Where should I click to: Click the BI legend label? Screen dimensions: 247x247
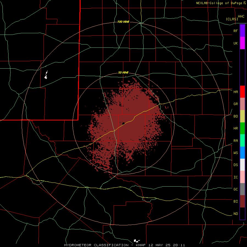pos(235,201)
